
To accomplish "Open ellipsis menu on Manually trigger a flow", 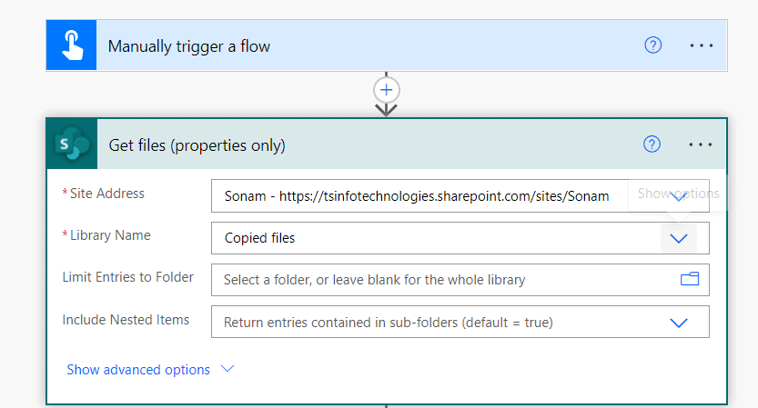I will [x=701, y=45].
